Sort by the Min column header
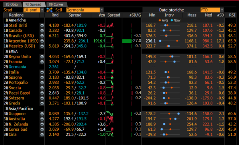This screenshot has width=239, height=145. [152, 15]
